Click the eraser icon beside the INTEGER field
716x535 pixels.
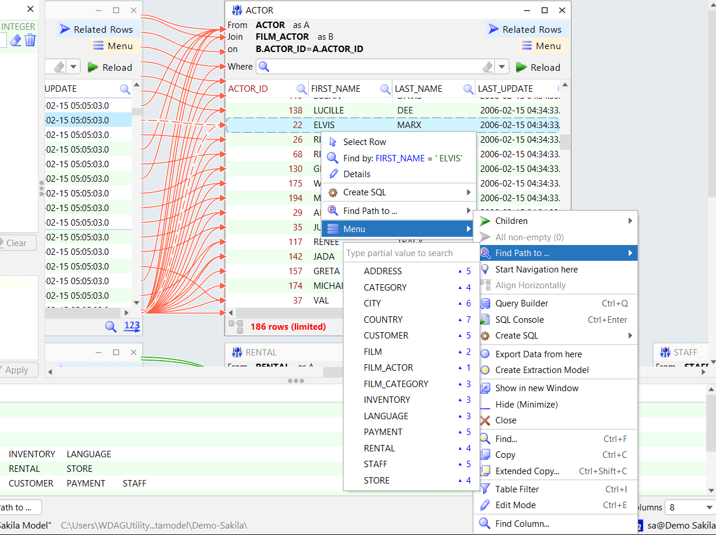[16, 40]
